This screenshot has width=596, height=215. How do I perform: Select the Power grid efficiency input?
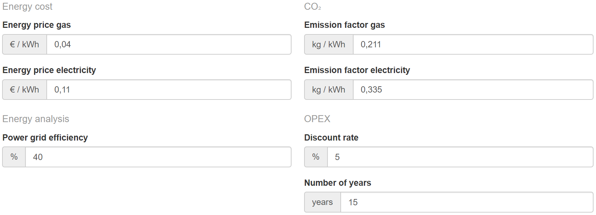pyautogui.click(x=158, y=157)
